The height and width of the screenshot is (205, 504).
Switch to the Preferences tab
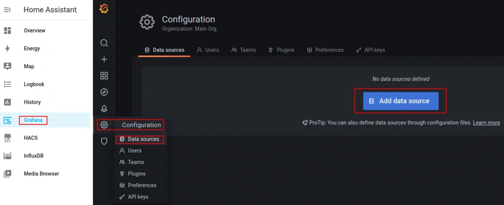325,50
